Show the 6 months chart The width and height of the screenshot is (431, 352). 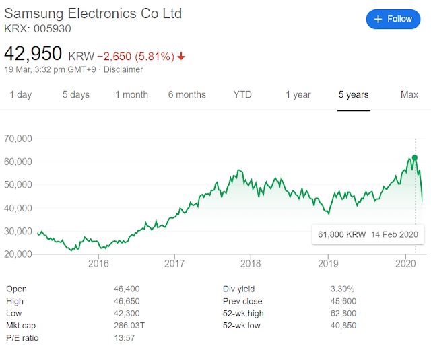pos(187,94)
